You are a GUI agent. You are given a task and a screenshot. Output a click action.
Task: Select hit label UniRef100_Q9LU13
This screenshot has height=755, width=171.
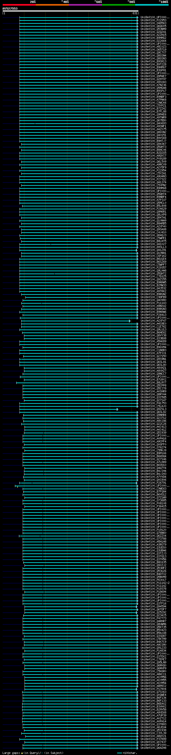click(153, 329)
